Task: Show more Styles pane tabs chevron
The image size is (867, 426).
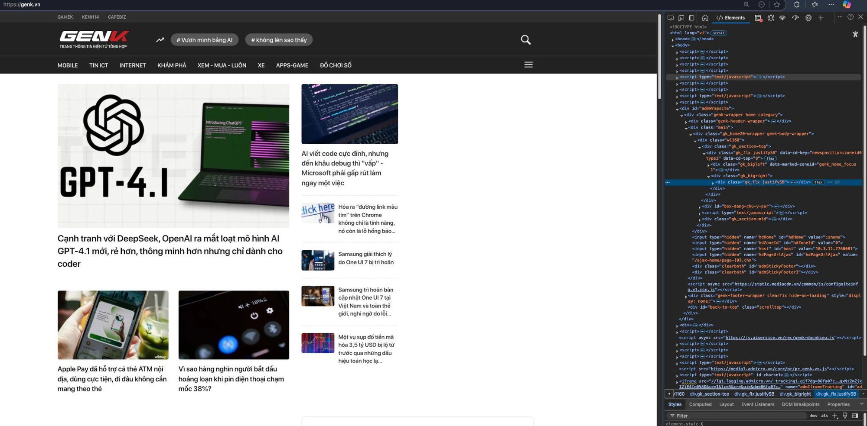Action: (x=861, y=404)
